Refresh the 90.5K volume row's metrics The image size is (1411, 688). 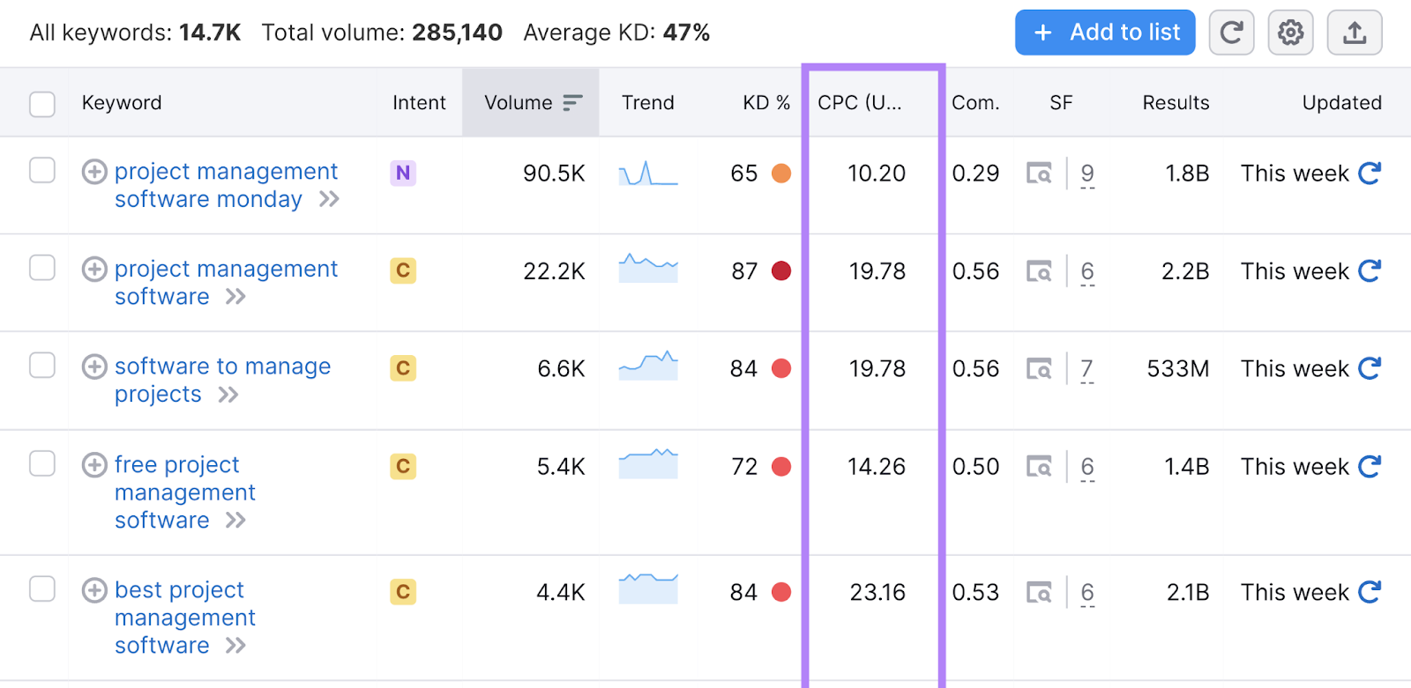pos(1370,173)
